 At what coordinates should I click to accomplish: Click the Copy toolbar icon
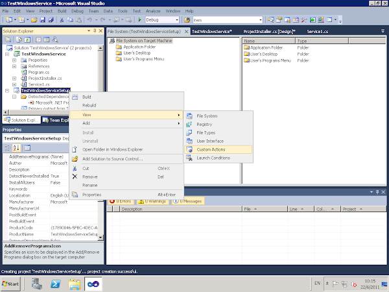click(x=70, y=20)
